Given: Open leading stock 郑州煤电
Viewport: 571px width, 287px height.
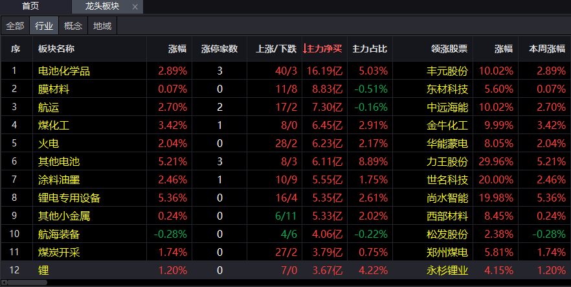Looking at the screenshot, I should [447, 252].
